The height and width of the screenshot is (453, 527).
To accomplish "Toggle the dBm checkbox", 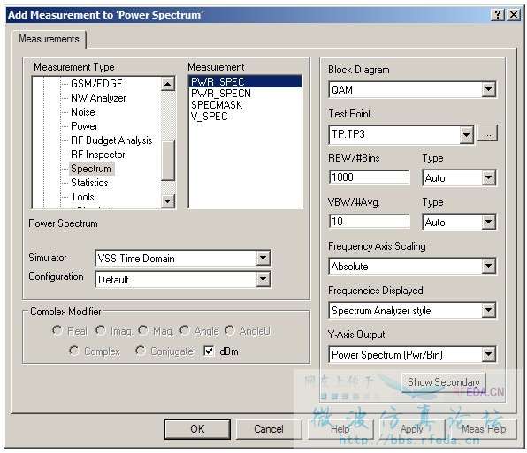I will (209, 351).
